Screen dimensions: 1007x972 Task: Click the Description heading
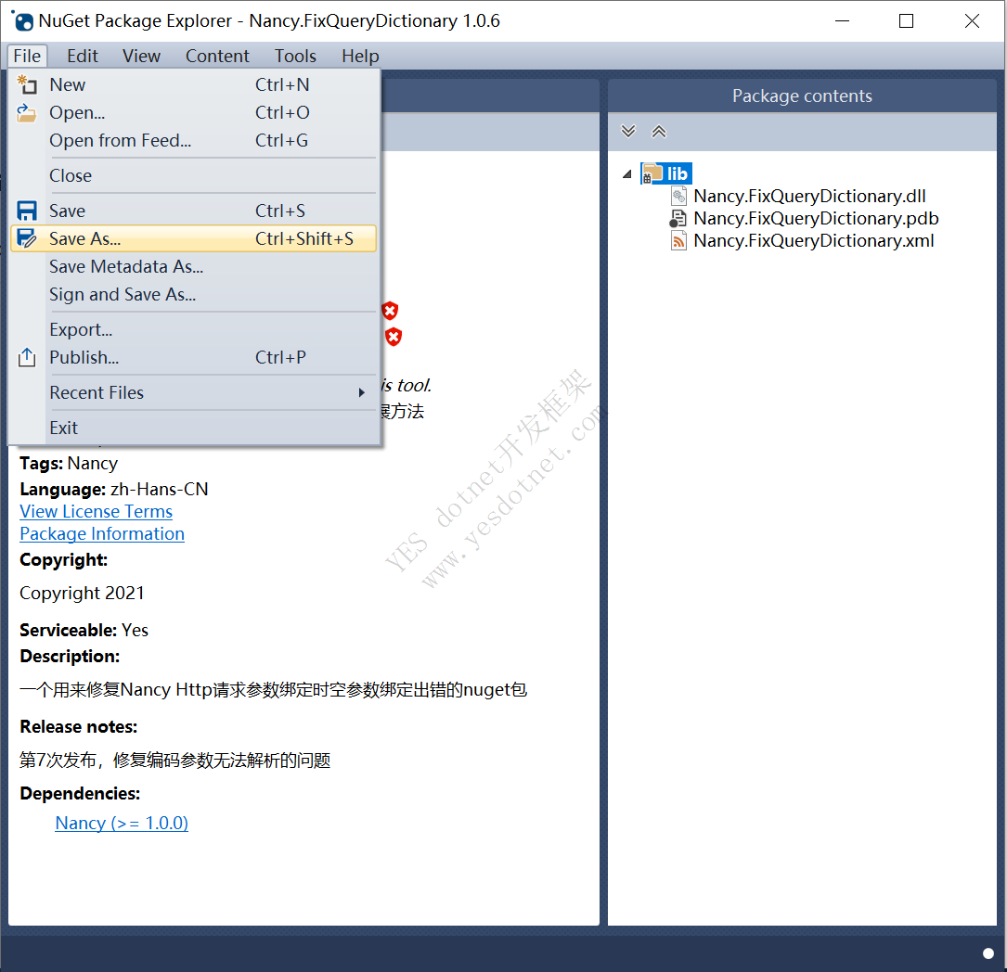tap(70, 657)
